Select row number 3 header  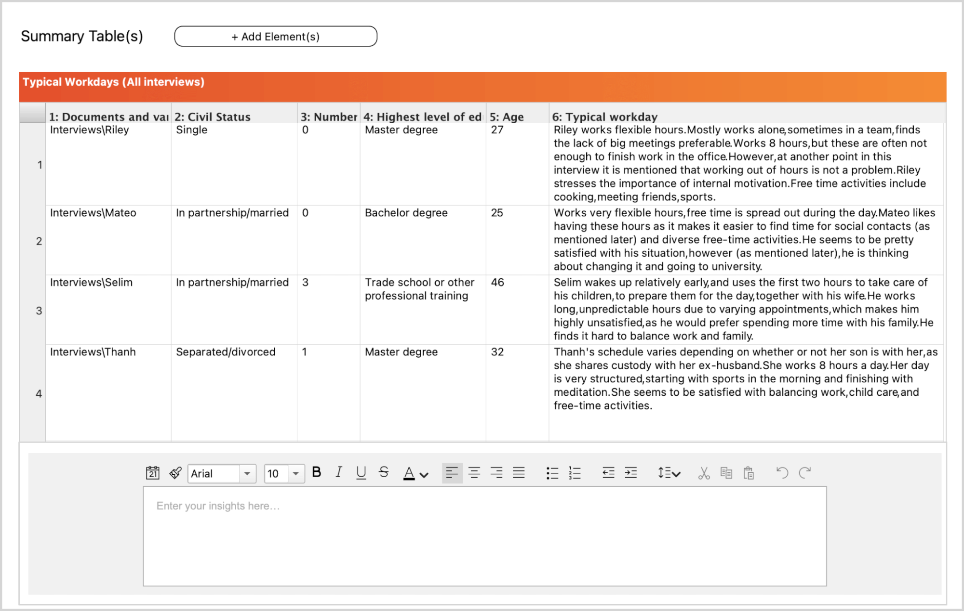pos(32,311)
